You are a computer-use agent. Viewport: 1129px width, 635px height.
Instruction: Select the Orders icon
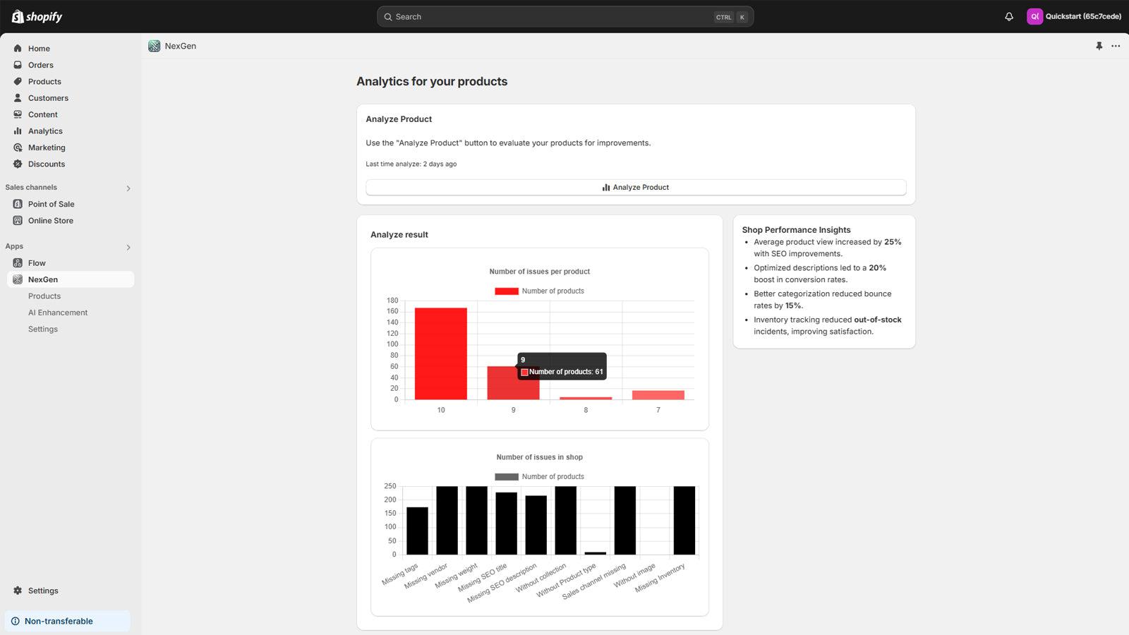[17, 65]
